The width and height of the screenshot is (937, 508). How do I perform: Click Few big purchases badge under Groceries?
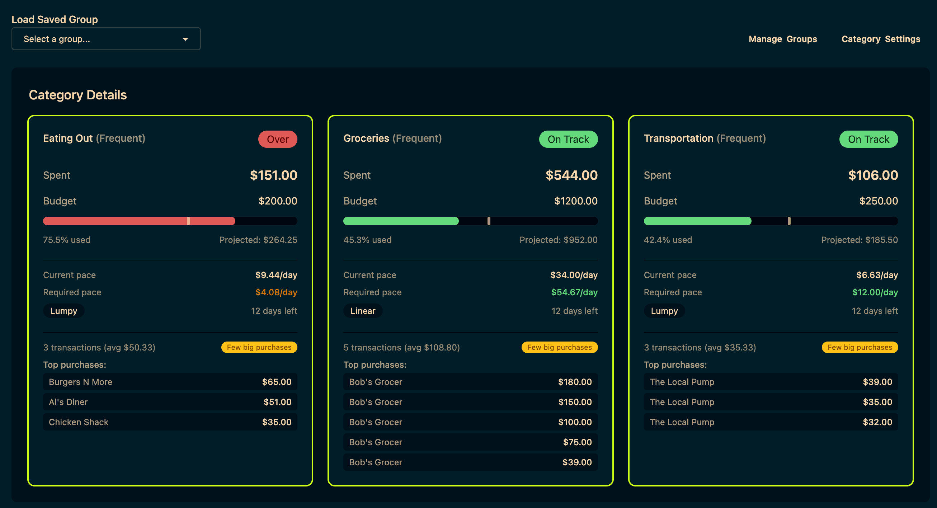click(559, 347)
